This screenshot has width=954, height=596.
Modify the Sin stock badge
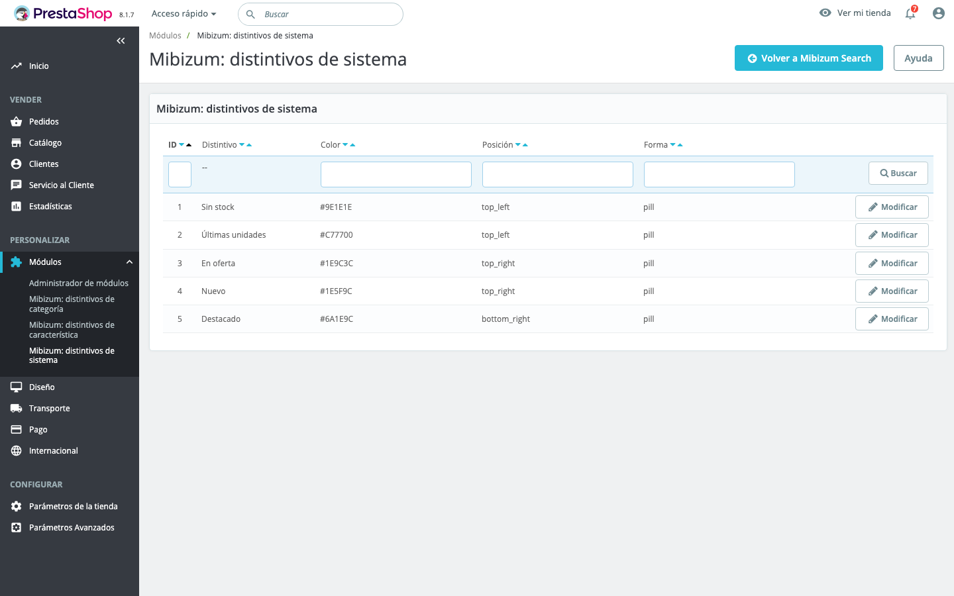(892, 207)
